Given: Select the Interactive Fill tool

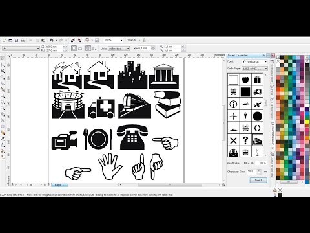Looking at the screenshot, I should click(x=3, y=157).
